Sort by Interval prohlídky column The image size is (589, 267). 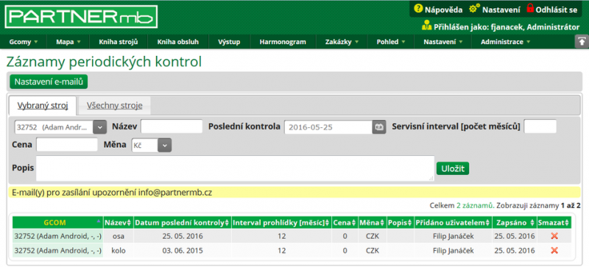(x=281, y=222)
